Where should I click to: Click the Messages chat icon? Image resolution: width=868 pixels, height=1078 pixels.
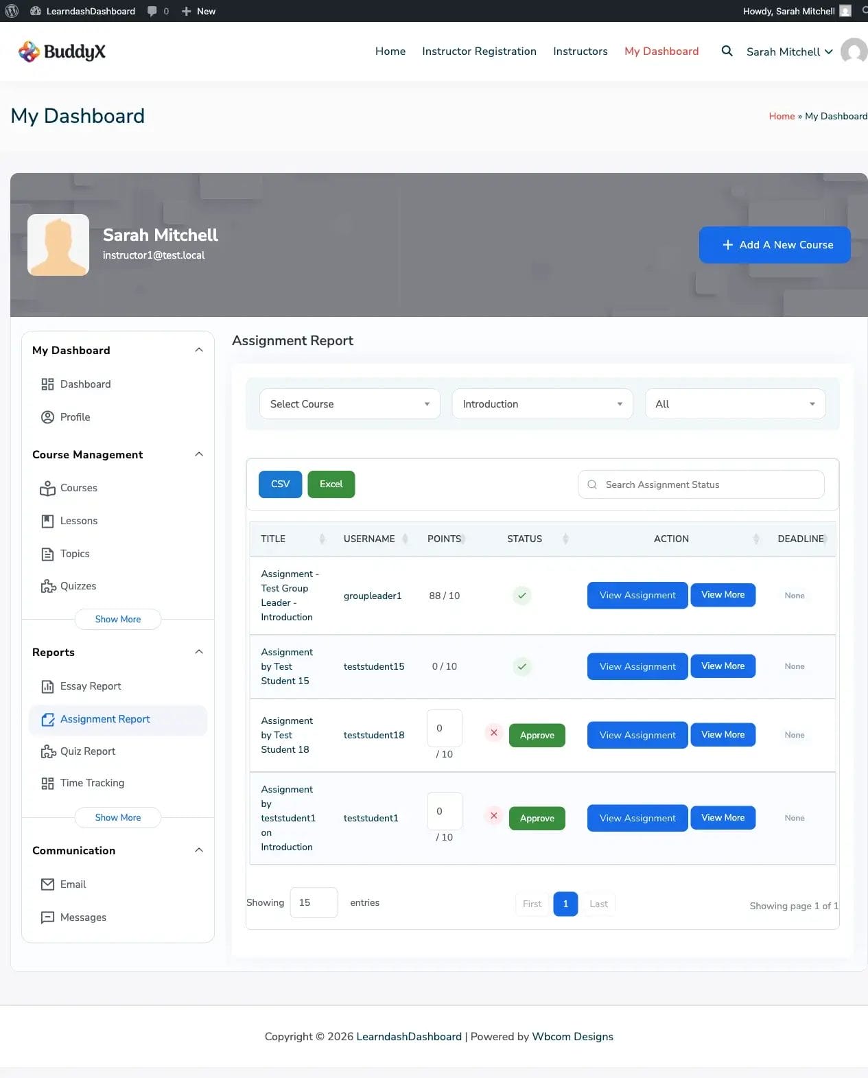click(47, 917)
